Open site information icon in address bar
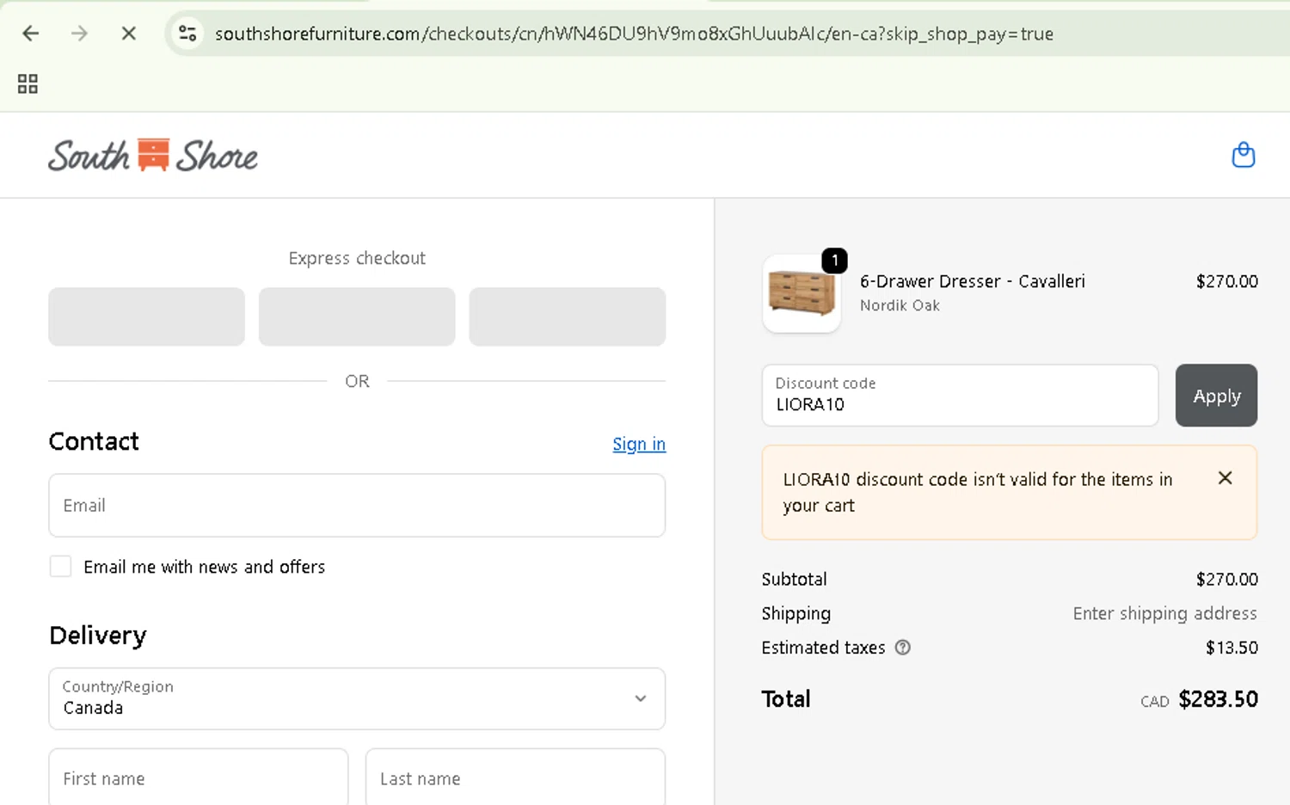 [x=187, y=34]
